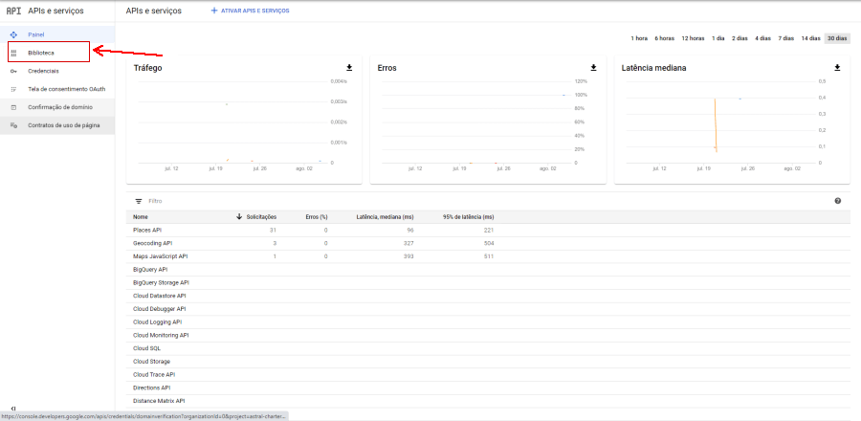Sort table by Nome column

click(140, 217)
